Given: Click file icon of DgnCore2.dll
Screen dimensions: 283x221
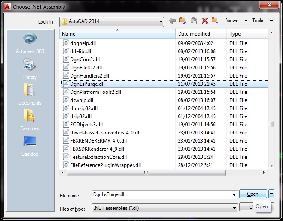Looking at the screenshot, I should (66, 59).
